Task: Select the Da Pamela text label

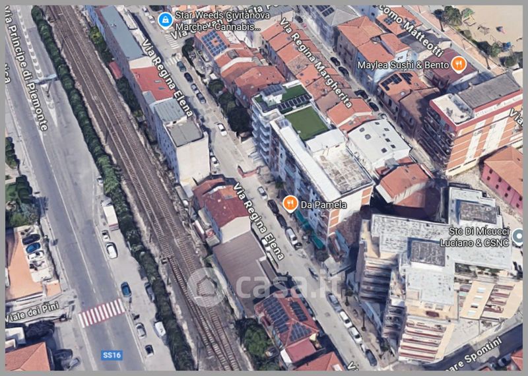Action: click(x=323, y=204)
